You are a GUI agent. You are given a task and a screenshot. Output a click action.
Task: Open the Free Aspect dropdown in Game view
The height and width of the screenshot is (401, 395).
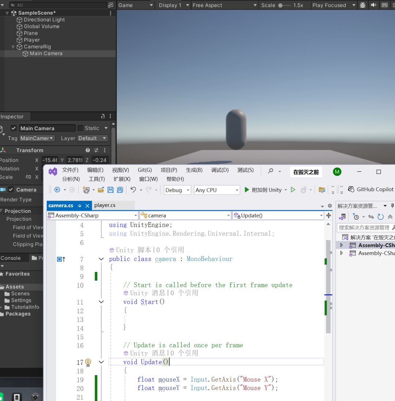tap(224, 5)
